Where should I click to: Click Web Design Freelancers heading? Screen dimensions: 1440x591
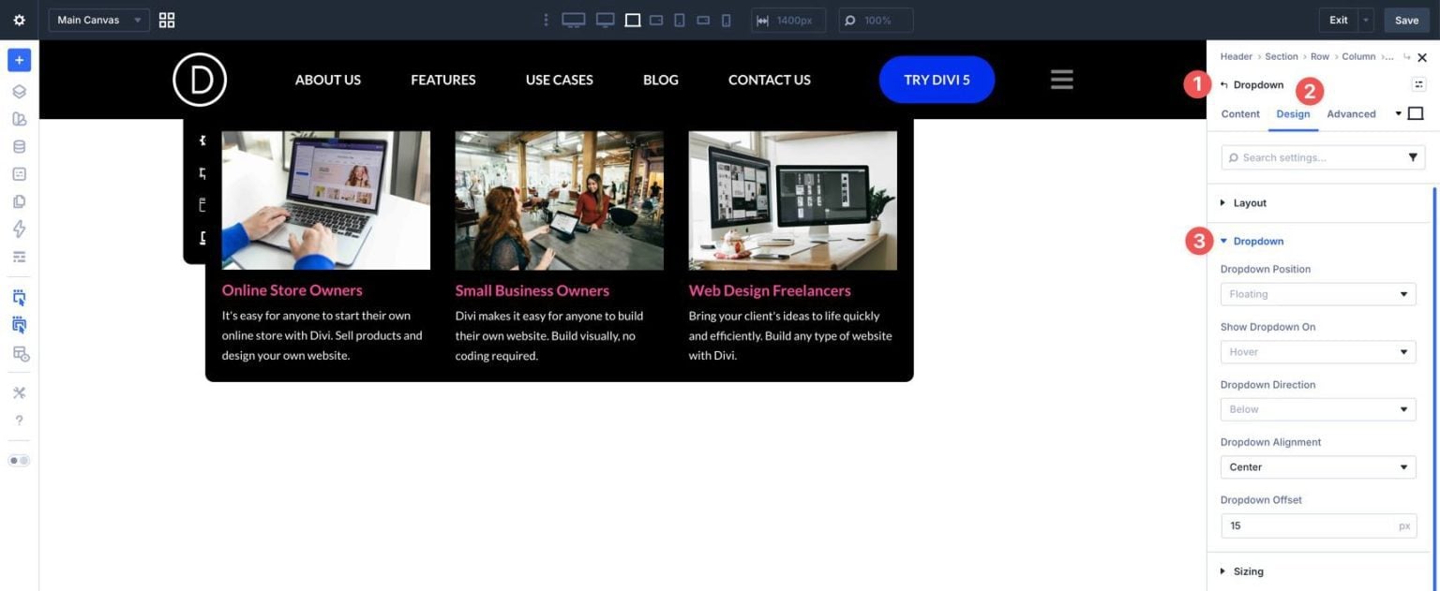click(x=770, y=290)
